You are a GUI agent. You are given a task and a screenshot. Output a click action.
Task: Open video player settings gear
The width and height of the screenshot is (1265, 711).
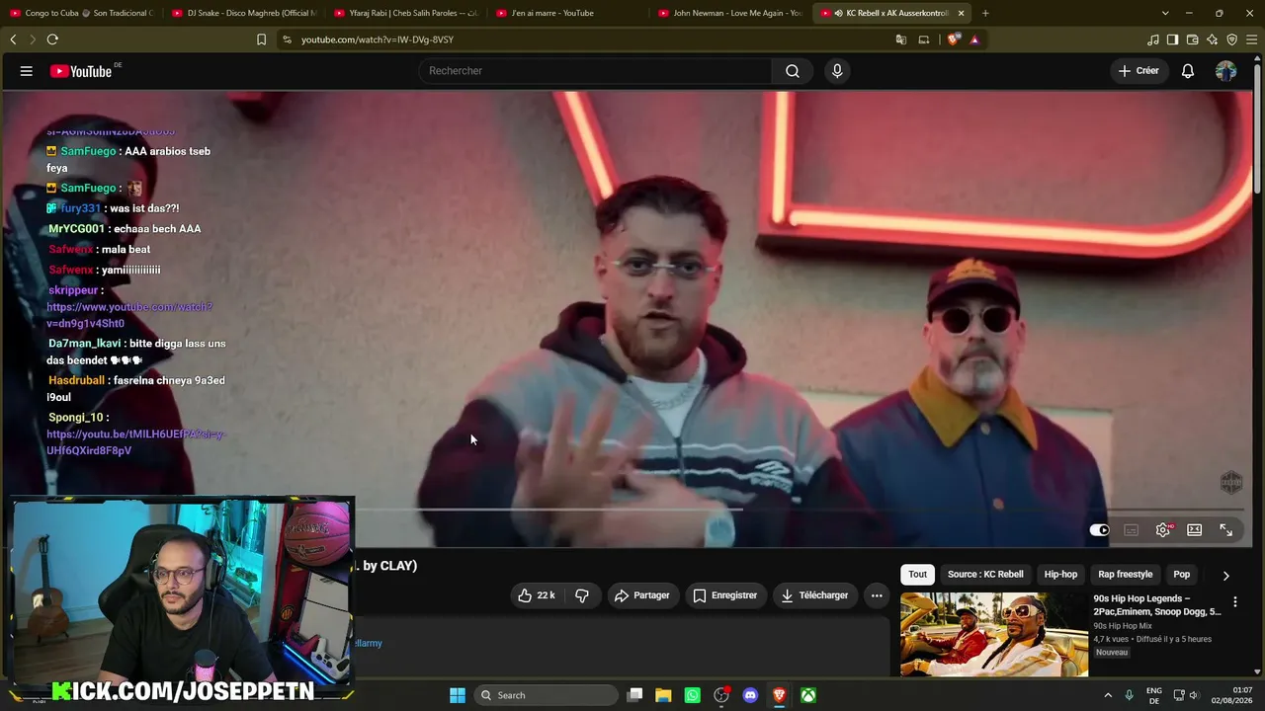point(1163,530)
